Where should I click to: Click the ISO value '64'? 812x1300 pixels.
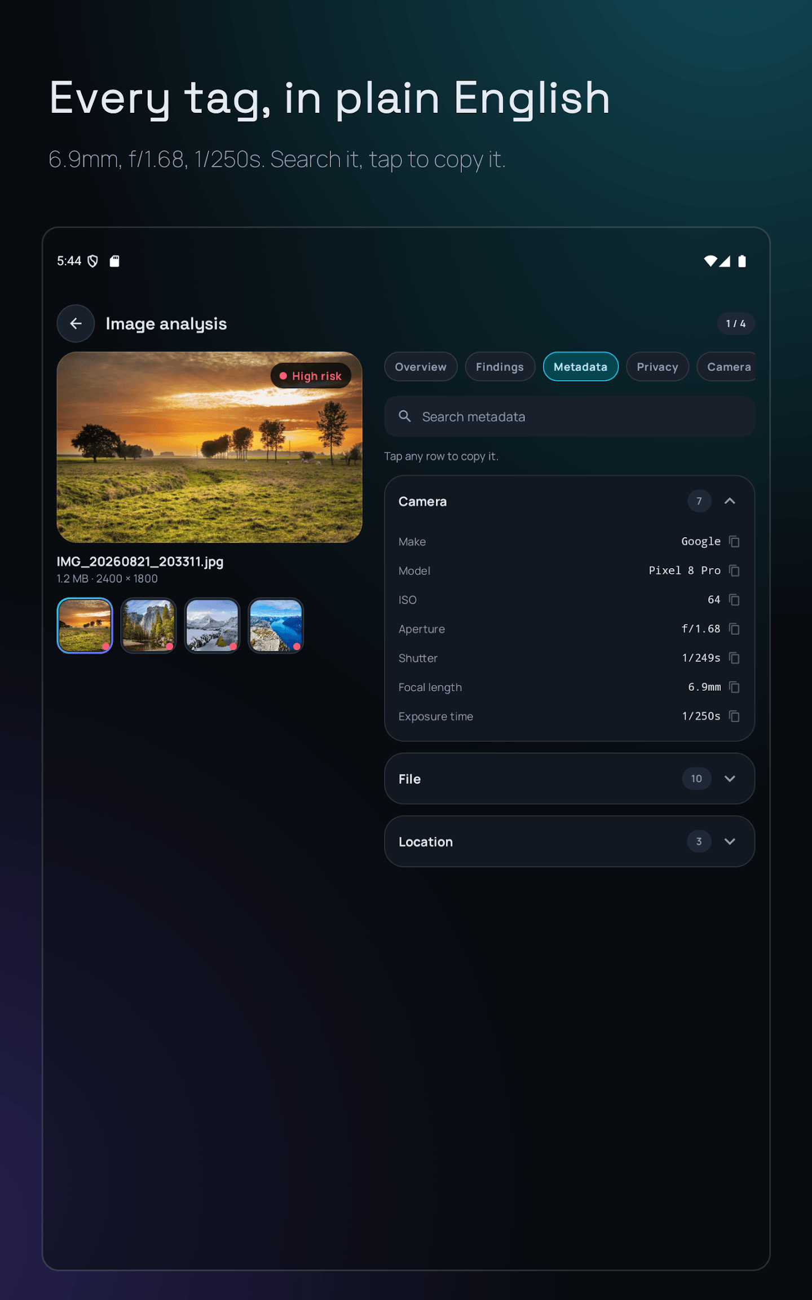point(714,599)
